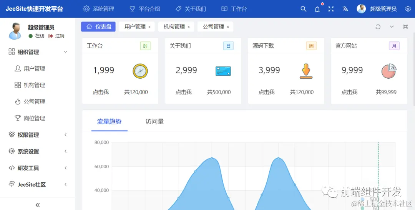Click the 时 badge on the 工作台 card
Viewport: 415px width, 210px height.
click(146, 46)
